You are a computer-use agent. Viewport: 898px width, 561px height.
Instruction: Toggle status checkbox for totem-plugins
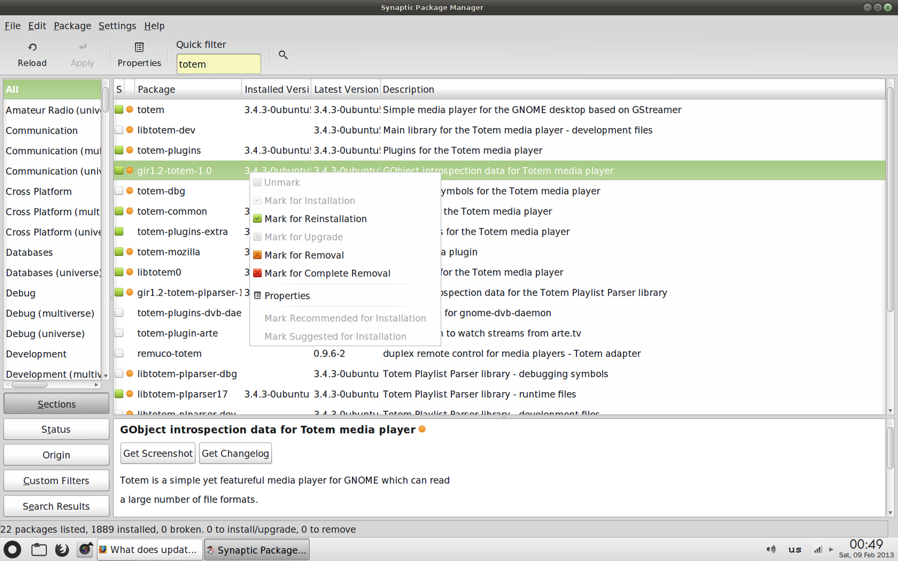[x=119, y=150]
